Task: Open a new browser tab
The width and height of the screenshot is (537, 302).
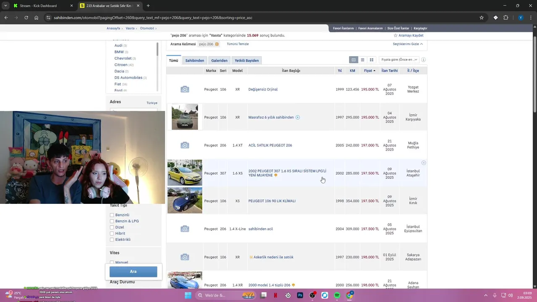Action: [148, 6]
